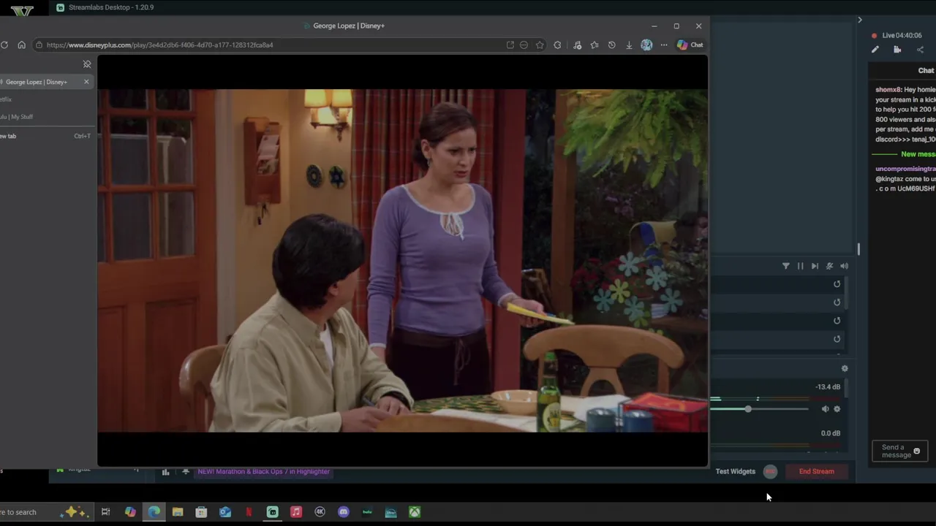
Task: Click the shomx8 chat message
Action: (x=905, y=114)
